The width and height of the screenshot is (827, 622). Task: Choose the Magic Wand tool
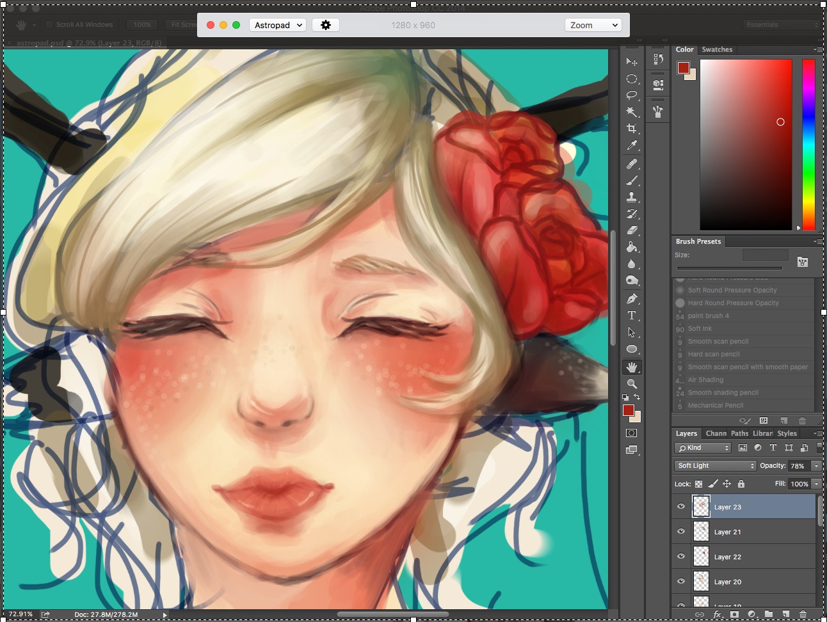point(632,112)
